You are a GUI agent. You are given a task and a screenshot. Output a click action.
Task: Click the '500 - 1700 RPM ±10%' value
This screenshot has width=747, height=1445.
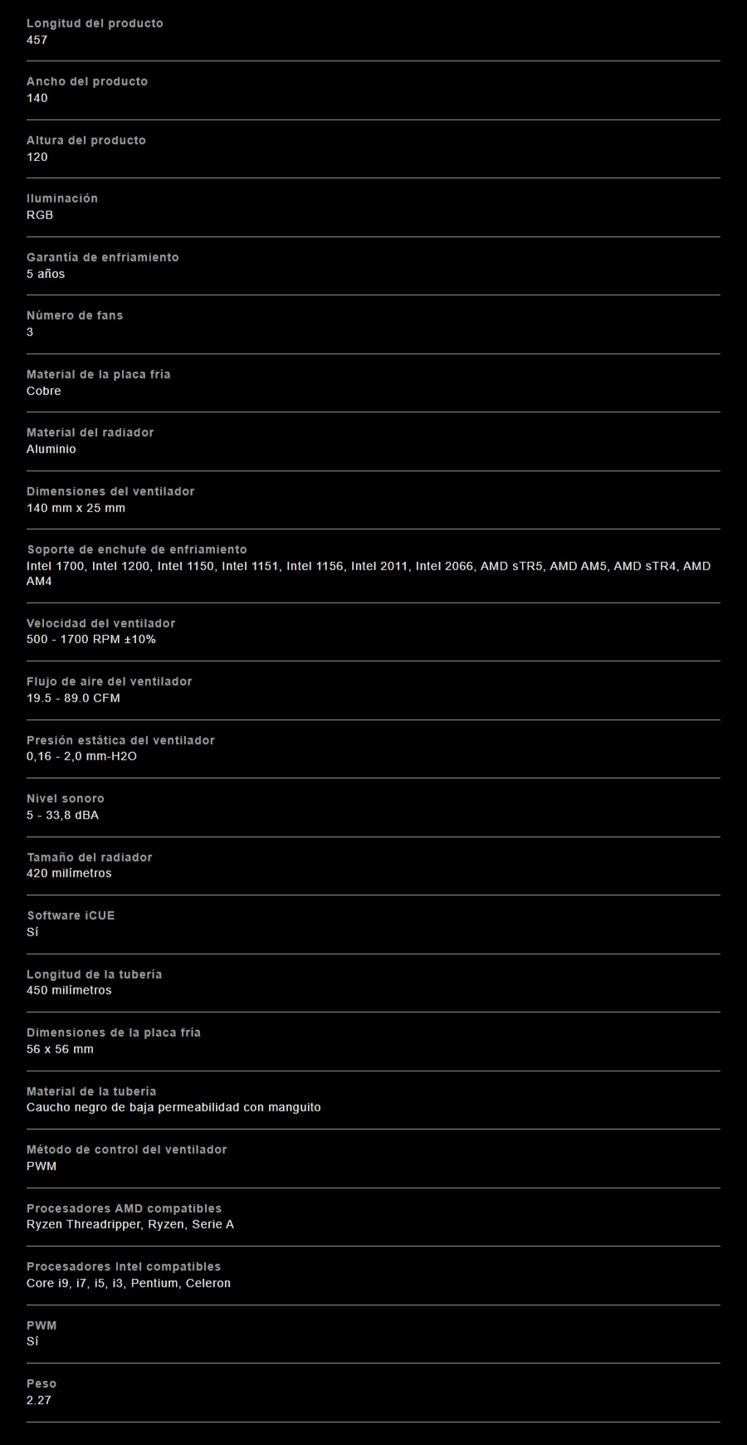tap(91, 639)
